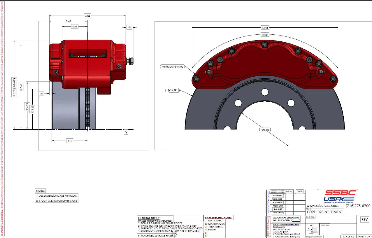Click the DRAWN BY approval cell
This screenshot has width=372, height=238.
tap(278, 195)
